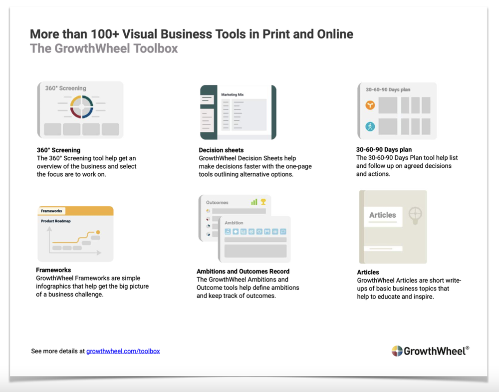Click the 'Outcomes' label on back card
The width and height of the screenshot is (499, 392).
pyautogui.click(x=217, y=203)
